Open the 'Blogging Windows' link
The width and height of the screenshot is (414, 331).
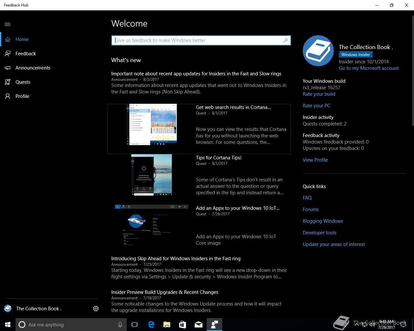tap(323, 221)
